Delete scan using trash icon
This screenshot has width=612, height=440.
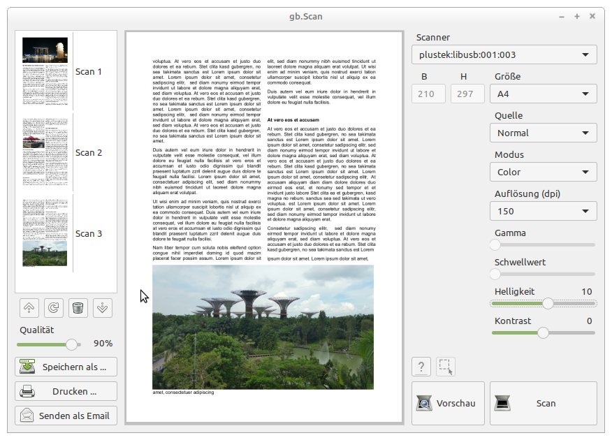coord(78,307)
